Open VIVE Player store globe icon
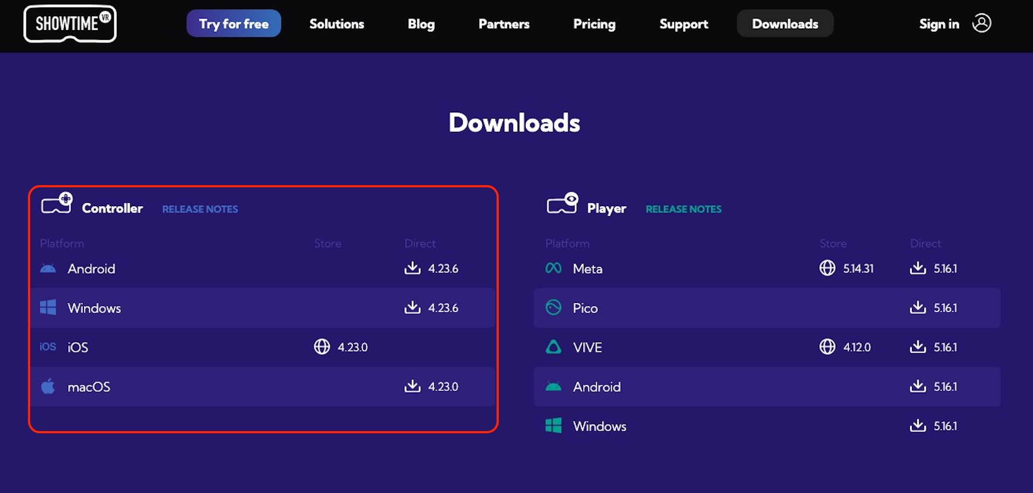Image resolution: width=1033 pixels, height=493 pixels. [827, 347]
